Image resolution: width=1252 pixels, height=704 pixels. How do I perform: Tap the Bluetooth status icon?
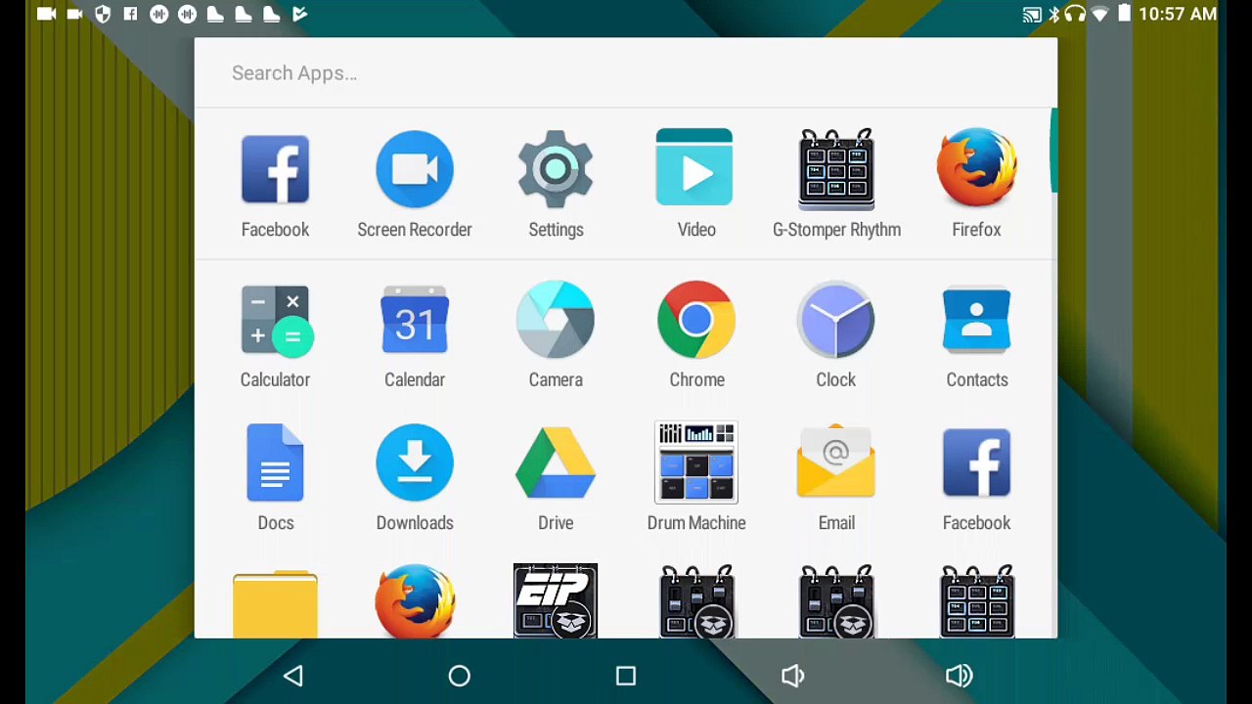[x=1054, y=14]
